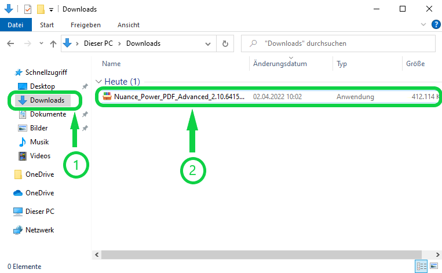This screenshot has width=442, height=273.
Task: Click the blue Downloads arrow icon in title bar
Action: tap(9, 9)
